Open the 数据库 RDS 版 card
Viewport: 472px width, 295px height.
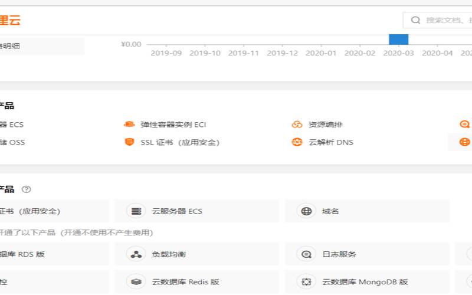point(54,254)
